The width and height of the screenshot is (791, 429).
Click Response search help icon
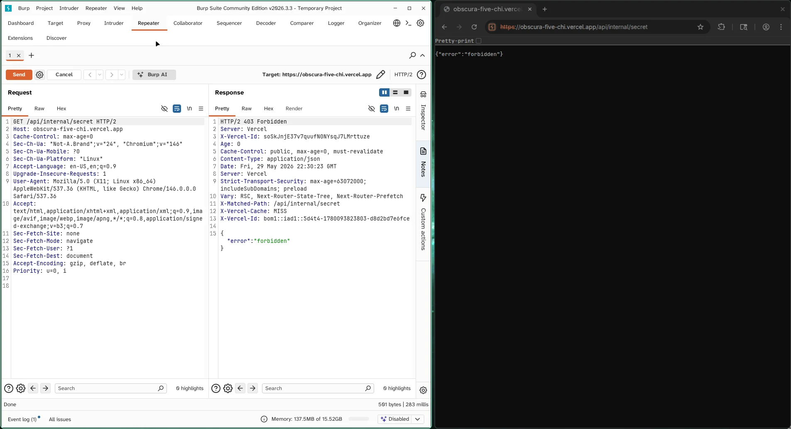click(x=216, y=388)
